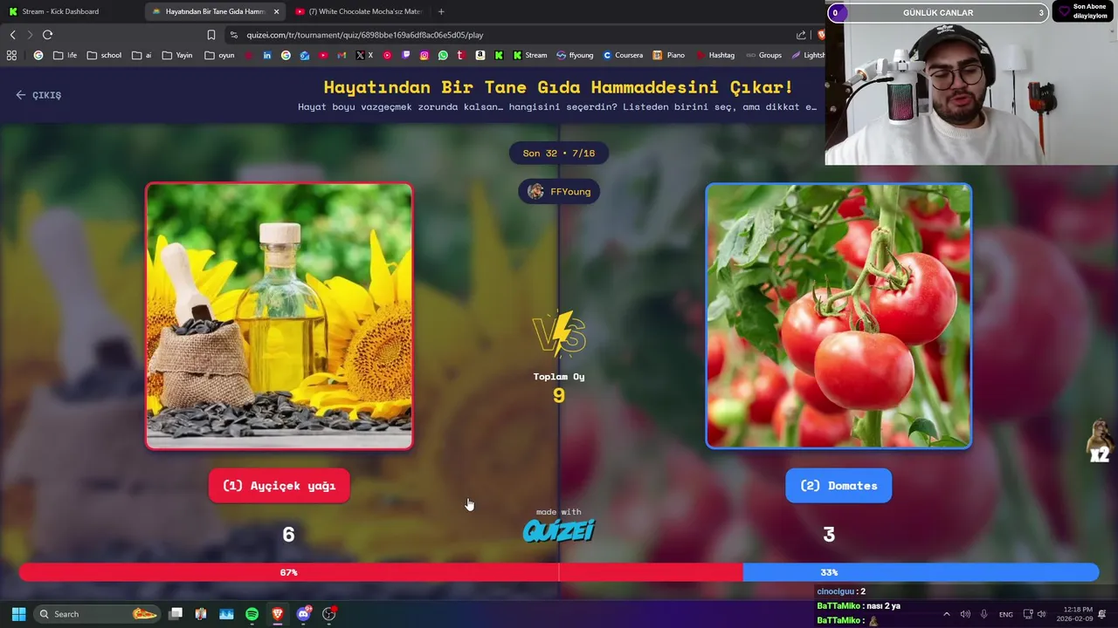The image size is (1118, 628).
Task: Reload the page with the refresh icon
Action: [47, 35]
